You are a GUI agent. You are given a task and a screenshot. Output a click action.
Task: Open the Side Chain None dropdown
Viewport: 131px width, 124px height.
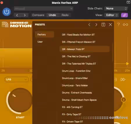116,8
